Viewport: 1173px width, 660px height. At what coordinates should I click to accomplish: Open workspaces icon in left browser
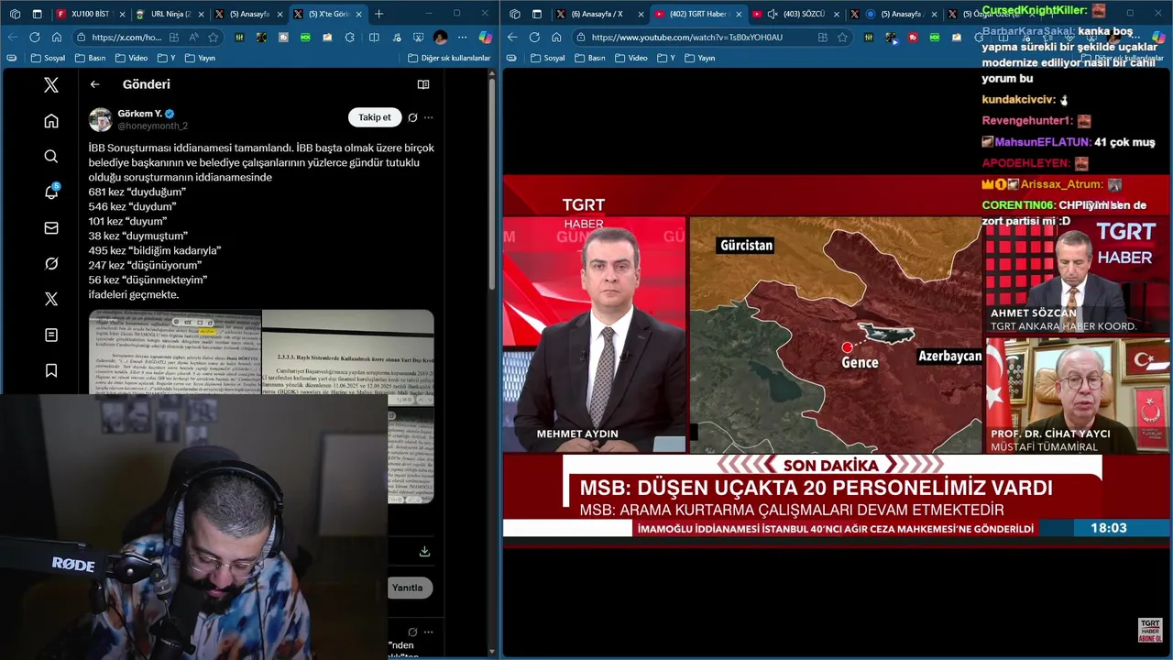[x=15, y=14]
